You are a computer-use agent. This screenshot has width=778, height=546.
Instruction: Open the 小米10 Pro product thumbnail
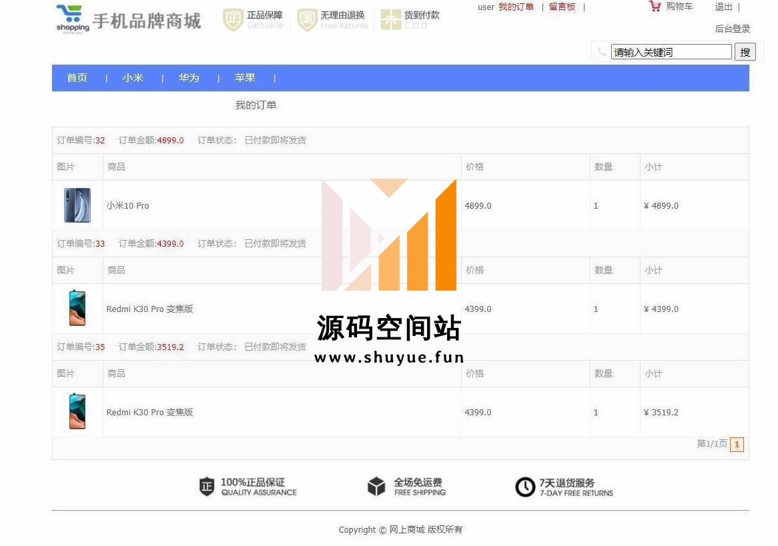[x=77, y=205]
